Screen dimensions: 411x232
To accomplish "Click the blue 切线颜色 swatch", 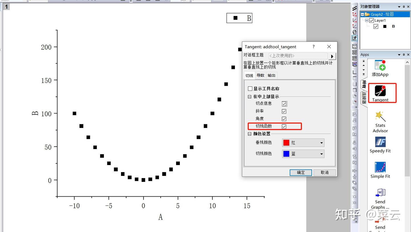I will 286,154.
